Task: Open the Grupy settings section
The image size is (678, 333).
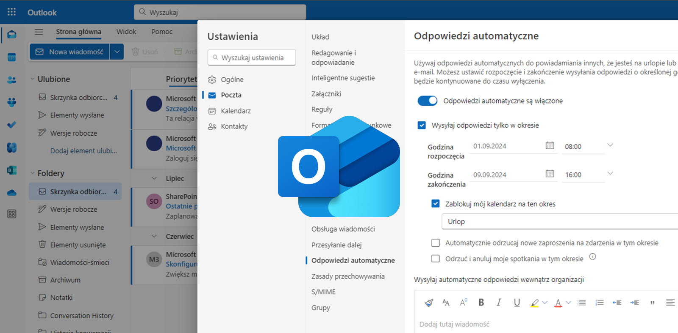Action: [x=320, y=308]
